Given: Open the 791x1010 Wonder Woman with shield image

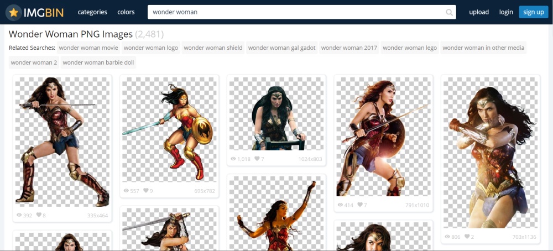Looking at the screenshot, I should [383, 137].
